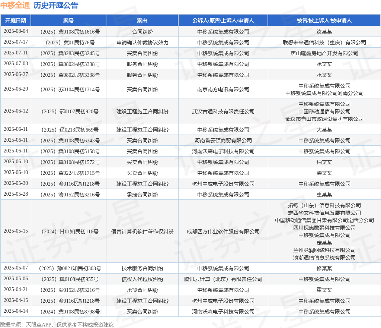
Task: Click 武汉市青山市政建设集团有限公司
Action: [324, 119]
